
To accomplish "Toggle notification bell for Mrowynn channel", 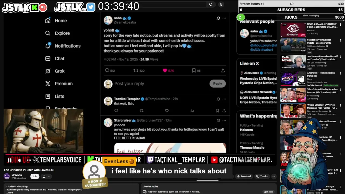I will pyautogui.click(x=44, y=176).
